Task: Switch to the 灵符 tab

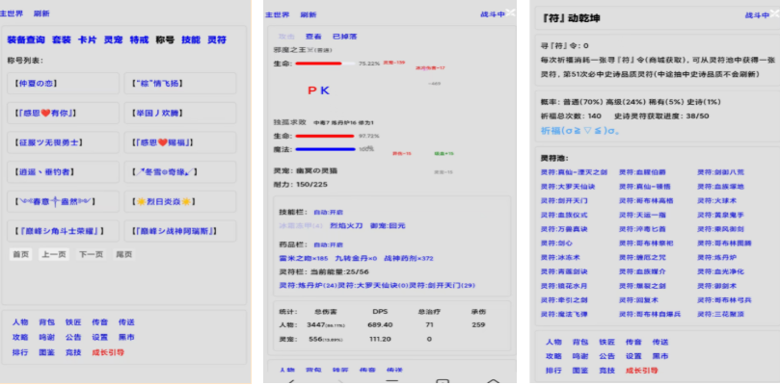Action: click(x=218, y=40)
